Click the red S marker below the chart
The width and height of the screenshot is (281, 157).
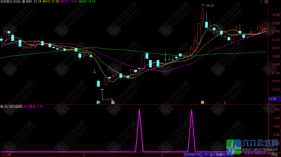pos(224,103)
